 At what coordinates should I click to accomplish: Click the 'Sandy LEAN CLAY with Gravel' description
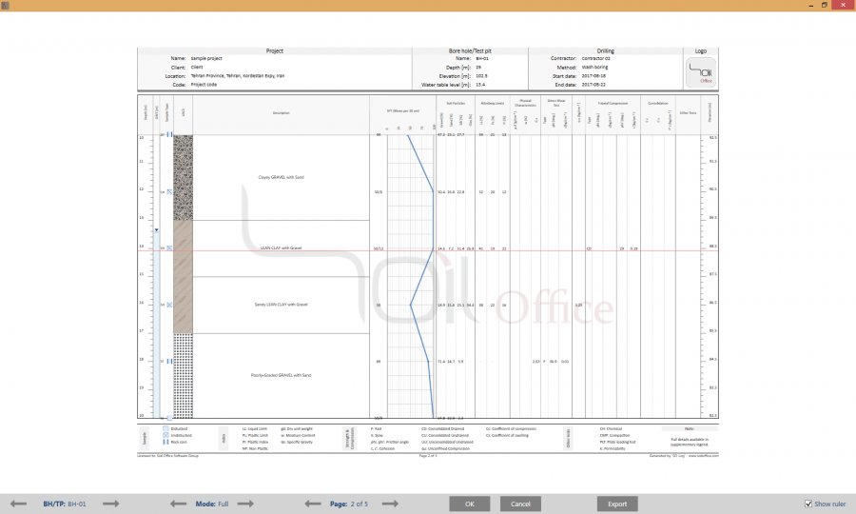point(282,305)
